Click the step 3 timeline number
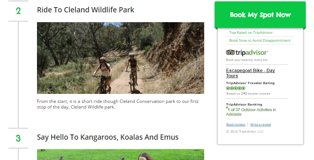314x160 pixels. point(18,138)
